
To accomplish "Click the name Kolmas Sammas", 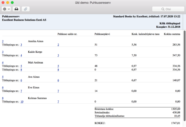I will [37, 98].
